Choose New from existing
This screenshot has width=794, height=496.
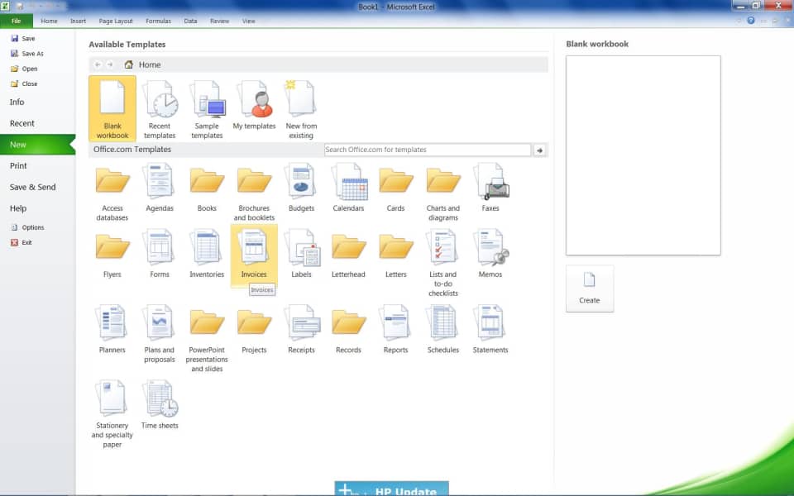(301, 103)
